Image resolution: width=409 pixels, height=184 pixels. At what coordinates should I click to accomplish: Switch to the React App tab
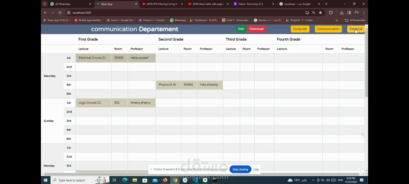coord(117,4)
